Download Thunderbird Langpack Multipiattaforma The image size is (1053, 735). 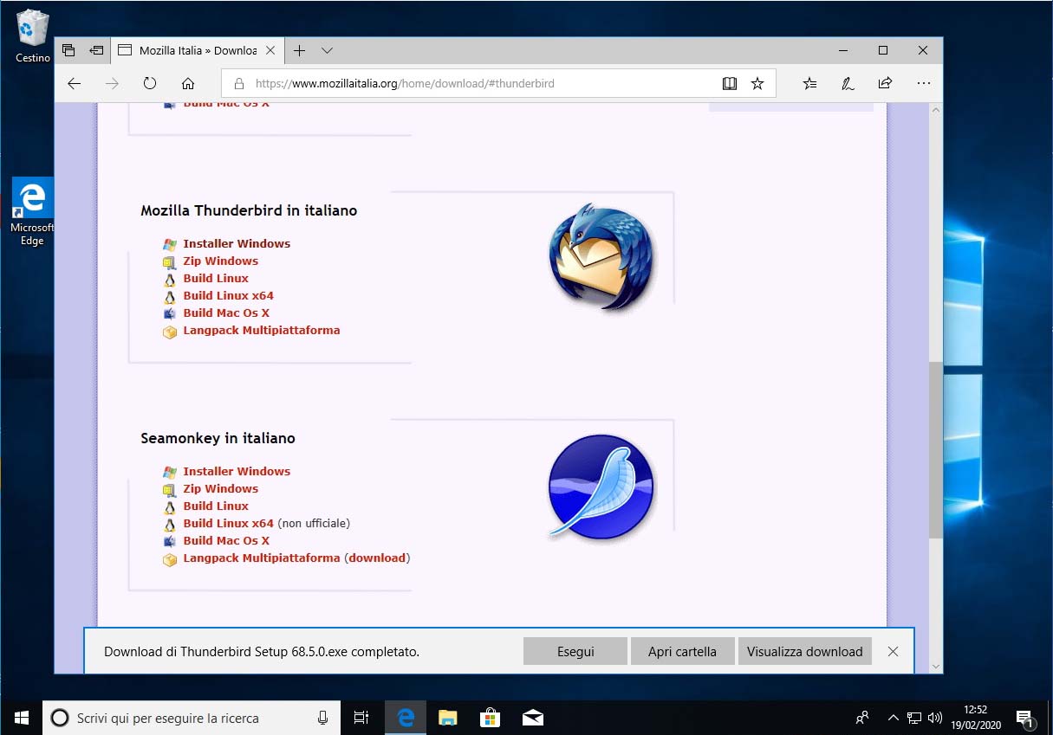tap(261, 330)
